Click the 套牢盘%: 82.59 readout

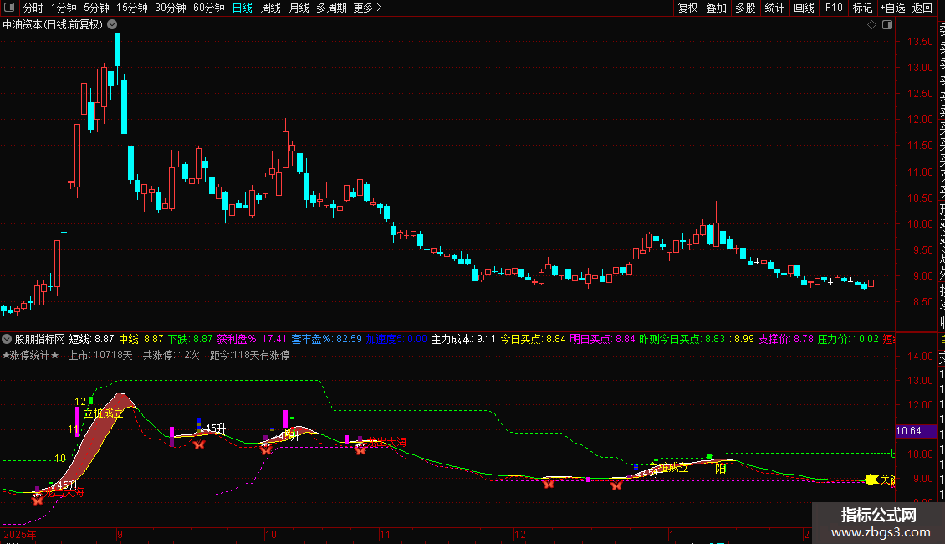(327, 339)
